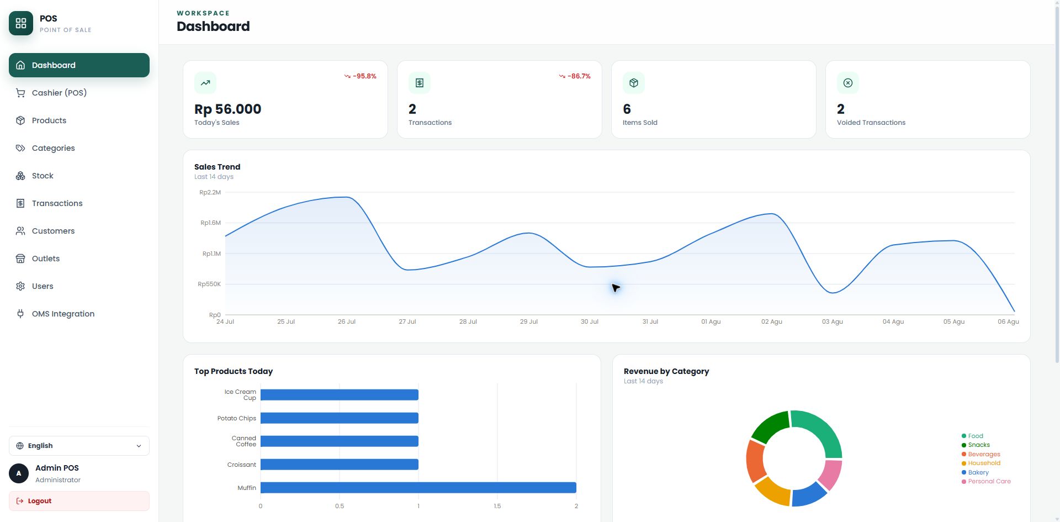Click the Food legend swatch
Image resolution: width=1060 pixels, height=522 pixels.
coord(964,436)
